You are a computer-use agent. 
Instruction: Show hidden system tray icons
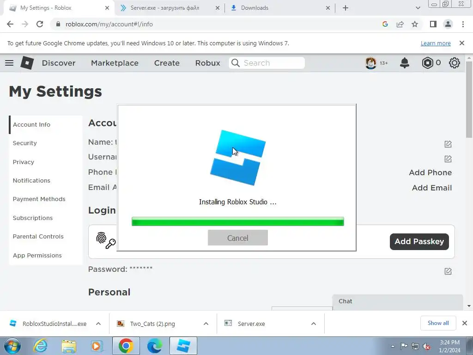pyautogui.click(x=393, y=346)
